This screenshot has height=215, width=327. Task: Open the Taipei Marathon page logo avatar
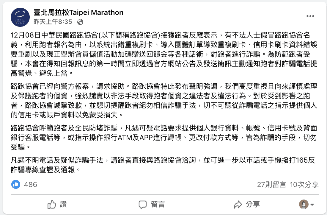(20, 17)
